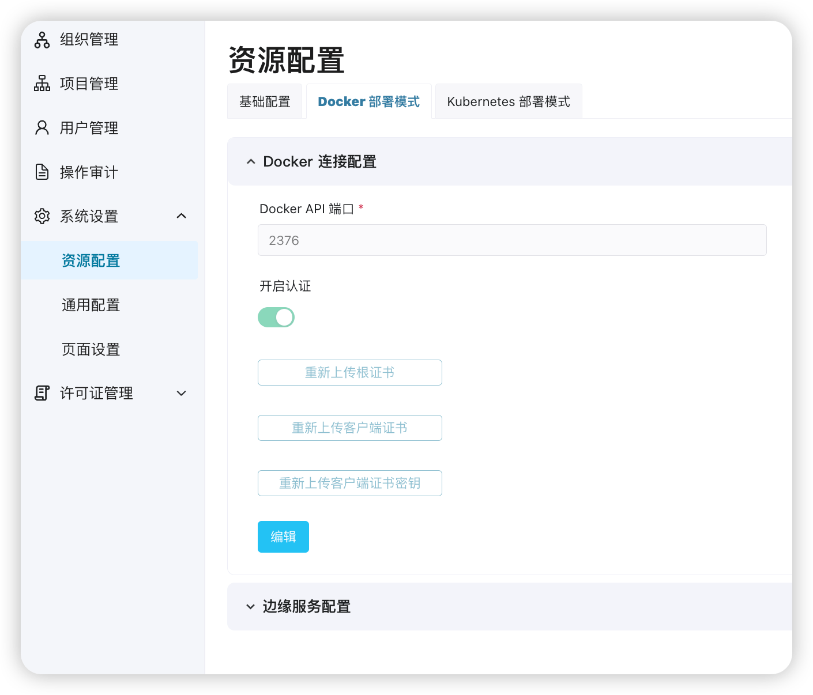
Task: Open 通用配置 in the sidebar
Action: point(91,305)
